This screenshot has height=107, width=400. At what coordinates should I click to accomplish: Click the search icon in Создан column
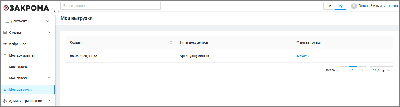(171, 43)
